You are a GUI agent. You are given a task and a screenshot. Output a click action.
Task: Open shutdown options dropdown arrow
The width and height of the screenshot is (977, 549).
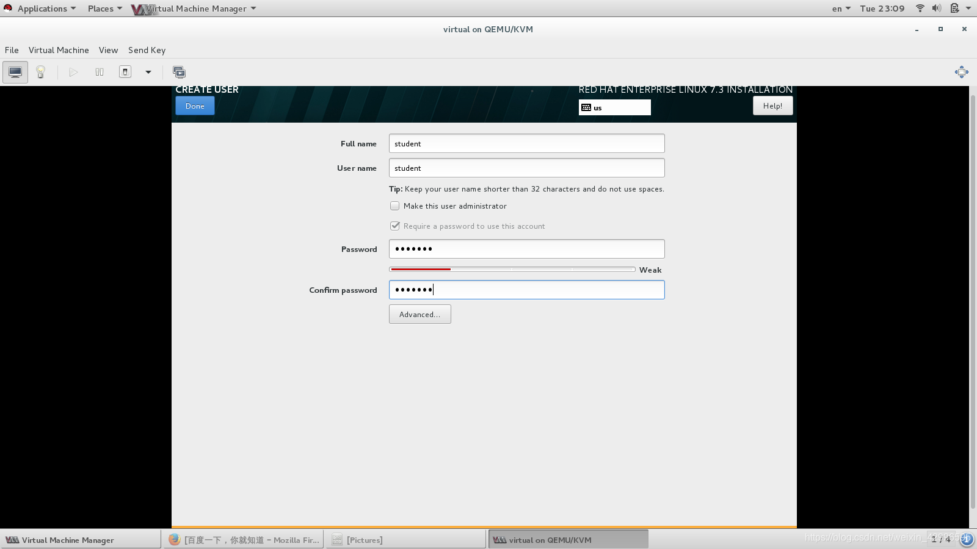148,72
